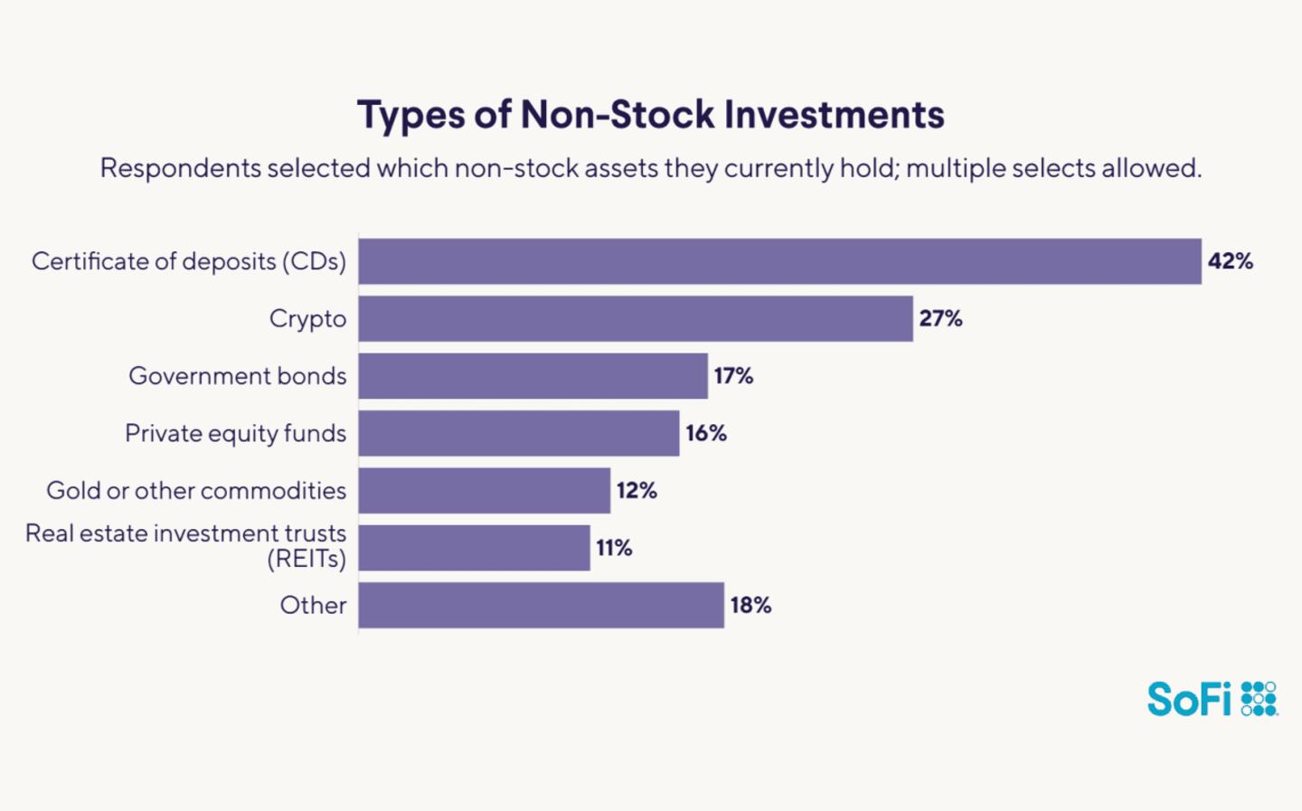1302x811 pixels.
Task: Select the REITs bar
Action: pyautogui.click(x=474, y=548)
